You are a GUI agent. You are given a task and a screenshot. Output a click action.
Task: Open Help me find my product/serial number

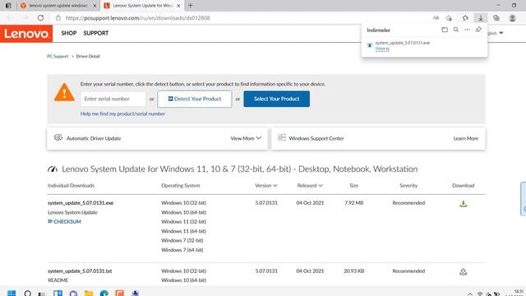click(122, 113)
